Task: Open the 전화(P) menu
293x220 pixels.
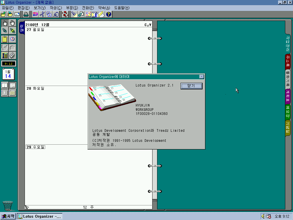Action: tap(88, 8)
